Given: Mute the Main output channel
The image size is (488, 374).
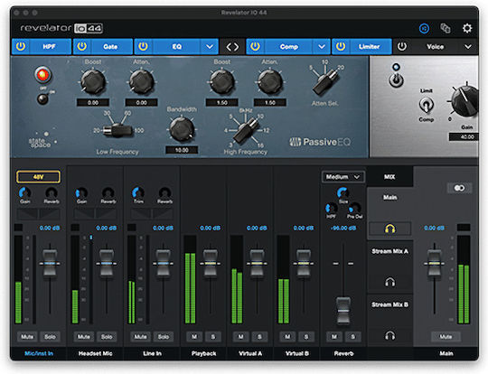Looking at the screenshot, I should tap(446, 336).
